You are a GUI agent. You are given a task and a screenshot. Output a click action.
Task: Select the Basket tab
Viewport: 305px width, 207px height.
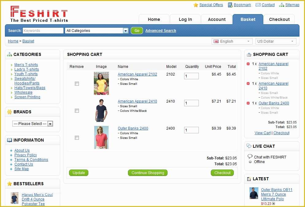coord(248,19)
